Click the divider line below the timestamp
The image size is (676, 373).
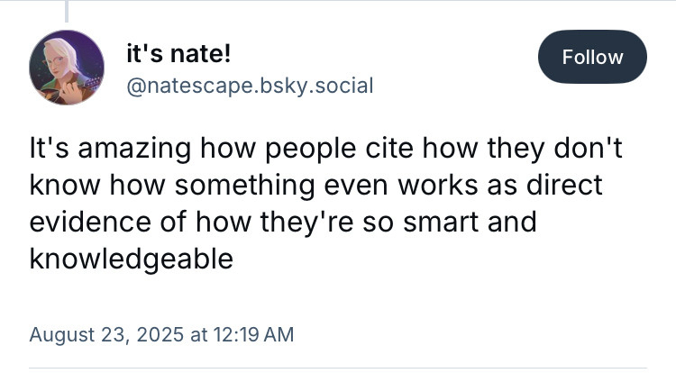(338, 368)
